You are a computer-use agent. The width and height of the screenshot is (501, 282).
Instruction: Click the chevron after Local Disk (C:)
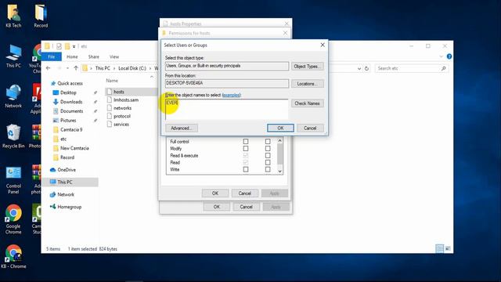(x=150, y=68)
